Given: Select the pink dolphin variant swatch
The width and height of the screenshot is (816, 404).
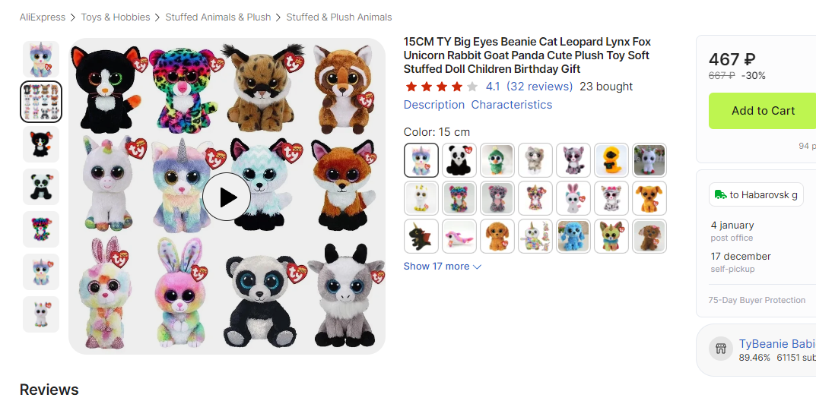Looking at the screenshot, I should pos(459,236).
